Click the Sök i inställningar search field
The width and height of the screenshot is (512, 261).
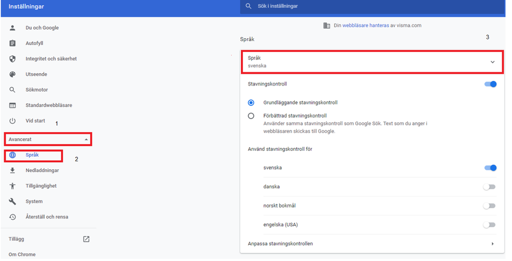point(372,6)
